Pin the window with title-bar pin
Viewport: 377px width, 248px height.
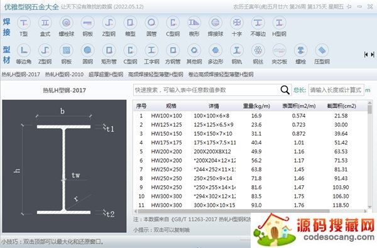tap(349, 7)
